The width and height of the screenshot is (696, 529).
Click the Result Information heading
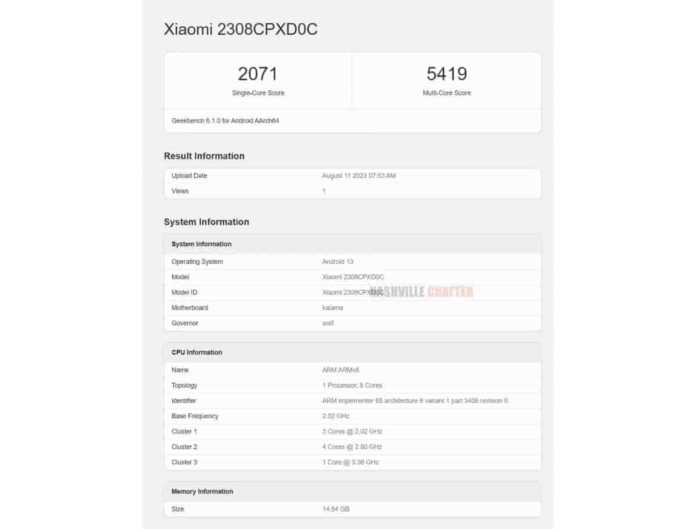pyautogui.click(x=204, y=156)
